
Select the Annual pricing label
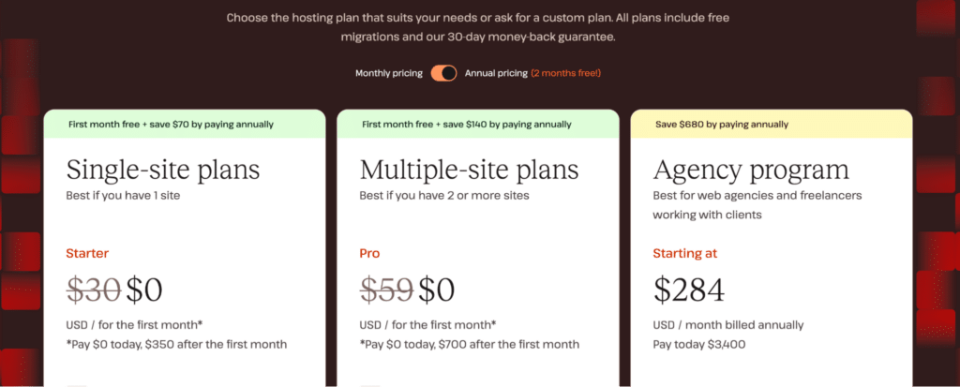[x=495, y=73]
